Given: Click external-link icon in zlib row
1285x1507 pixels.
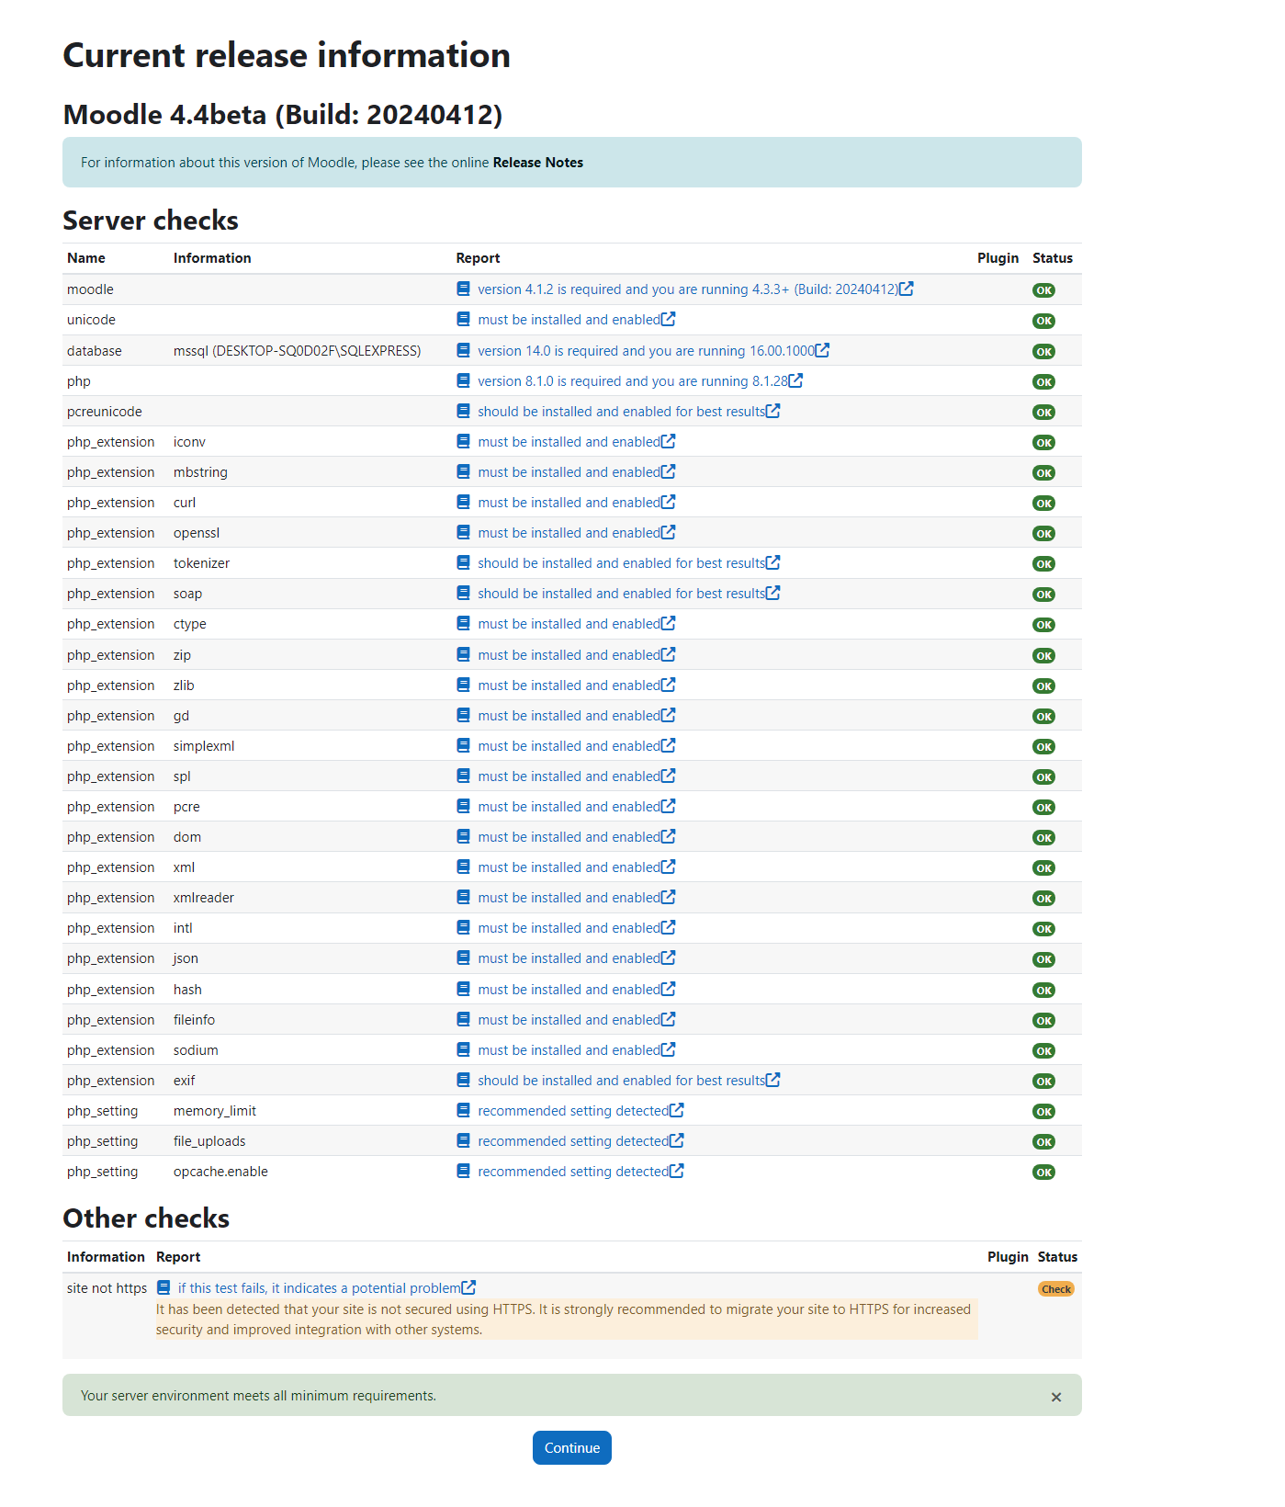Looking at the screenshot, I should [x=669, y=685].
